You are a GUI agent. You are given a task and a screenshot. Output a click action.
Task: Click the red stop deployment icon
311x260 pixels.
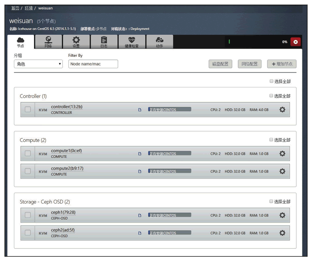click(x=296, y=41)
